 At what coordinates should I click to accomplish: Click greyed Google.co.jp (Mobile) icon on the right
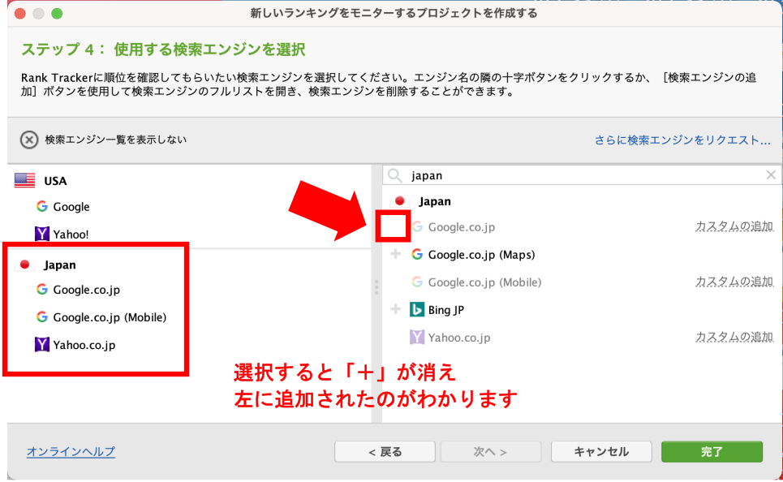pyautogui.click(x=417, y=282)
